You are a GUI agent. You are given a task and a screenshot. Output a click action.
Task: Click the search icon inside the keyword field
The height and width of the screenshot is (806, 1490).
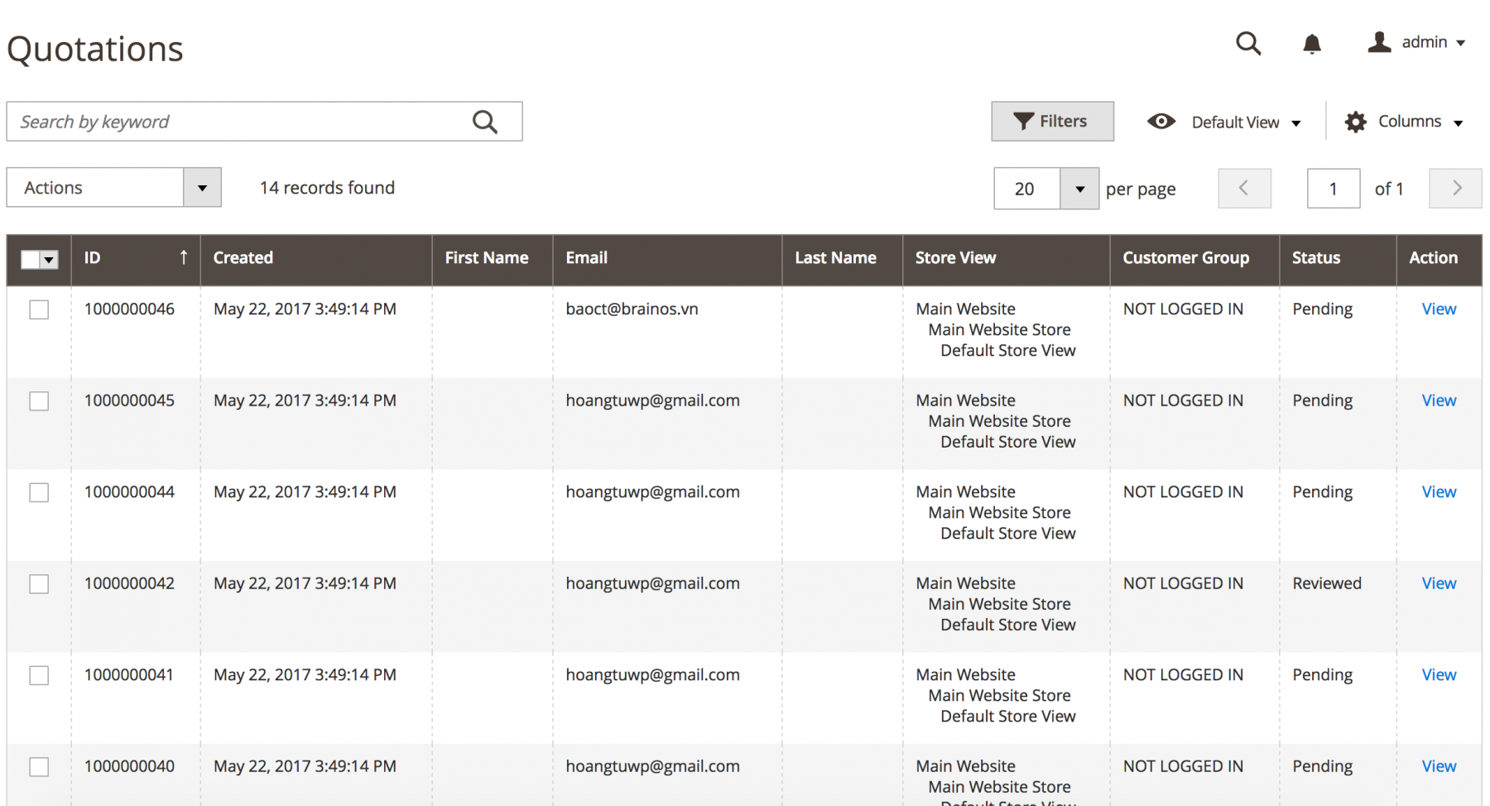485,122
